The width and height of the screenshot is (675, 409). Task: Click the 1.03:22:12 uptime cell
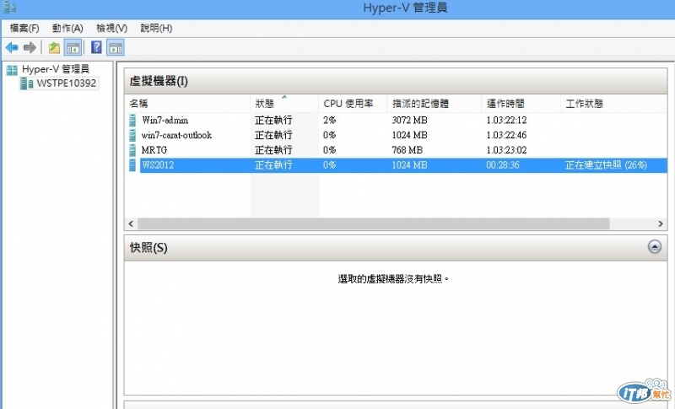coord(506,120)
